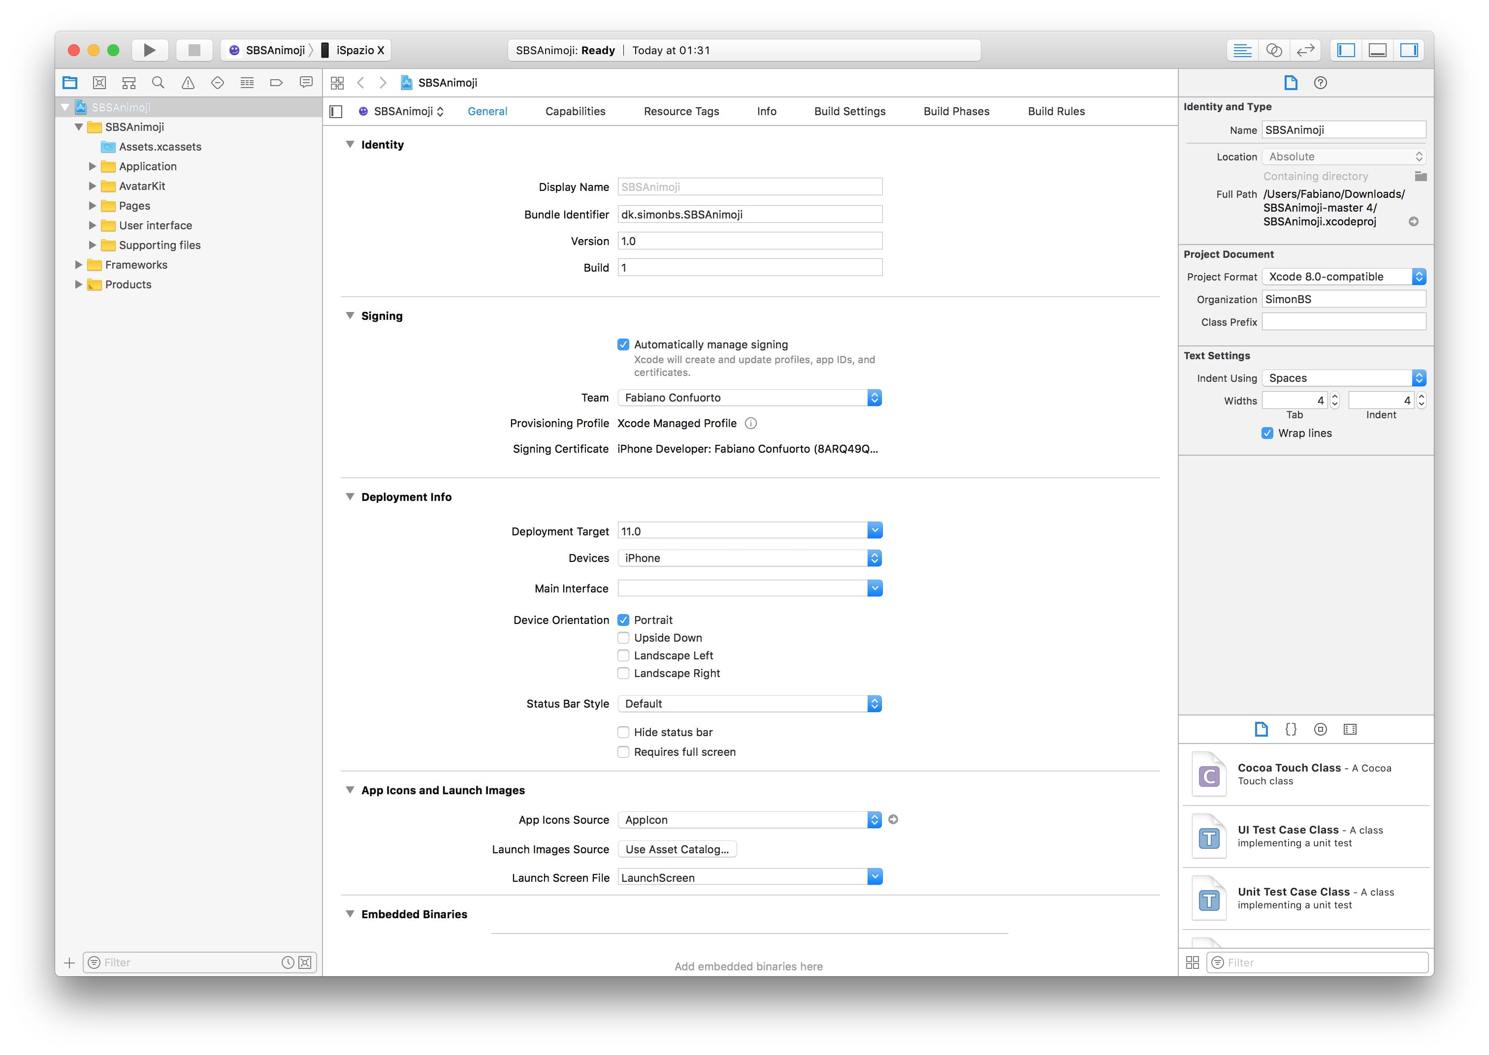The width and height of the screenshot is (1489, 1055).
Task: Click the Organization name field
Action: coord(1344,299)
